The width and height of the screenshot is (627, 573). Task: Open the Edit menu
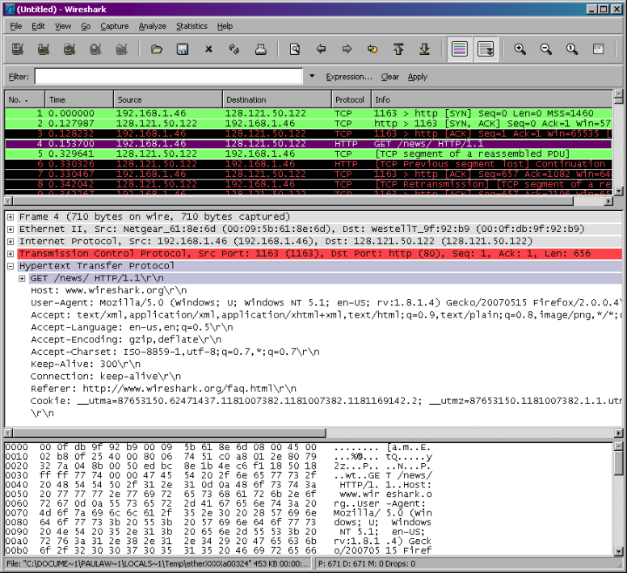tap(39, 27)
